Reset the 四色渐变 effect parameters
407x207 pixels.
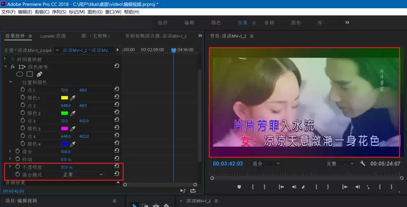click(116, 66)
